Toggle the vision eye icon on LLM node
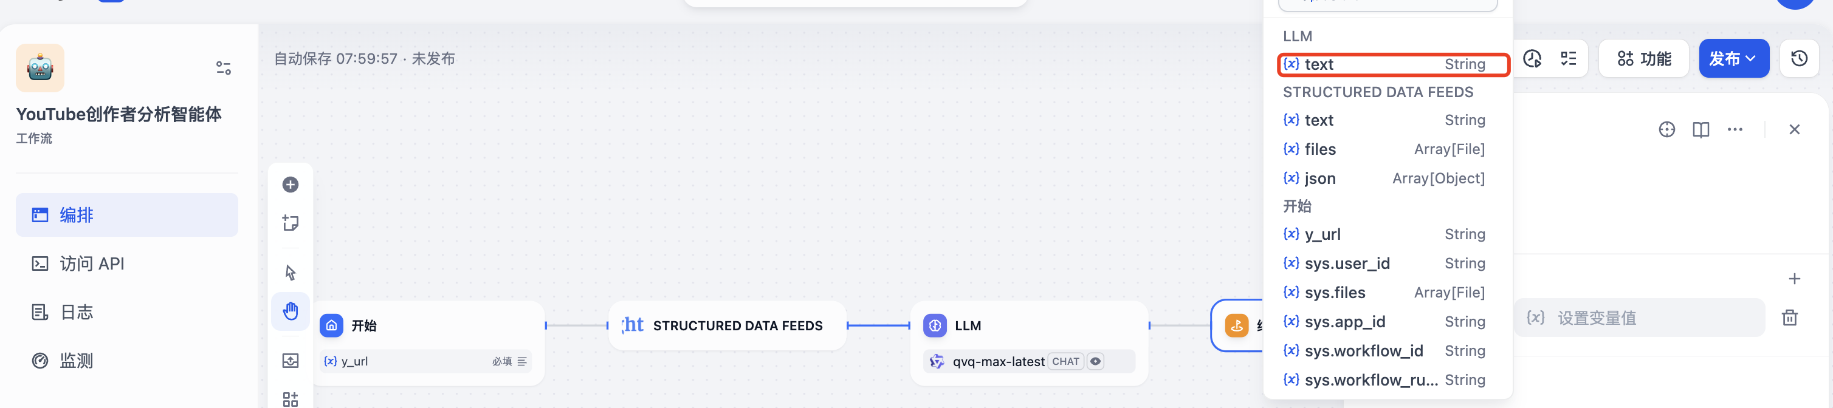The width and height of the screenshot is (1833, 408). point(1096,361)
